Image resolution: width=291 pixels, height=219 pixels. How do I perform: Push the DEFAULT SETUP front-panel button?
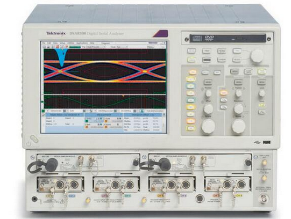pyautogui.click(x=222, y=51)
